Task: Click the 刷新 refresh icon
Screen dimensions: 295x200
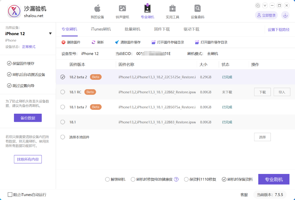Action: click(x=94, y=42)
